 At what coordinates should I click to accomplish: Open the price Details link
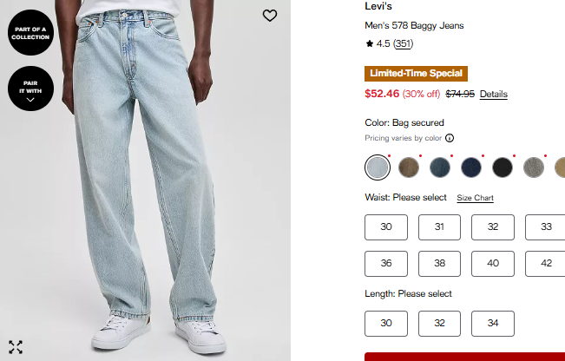coord(493,94)
